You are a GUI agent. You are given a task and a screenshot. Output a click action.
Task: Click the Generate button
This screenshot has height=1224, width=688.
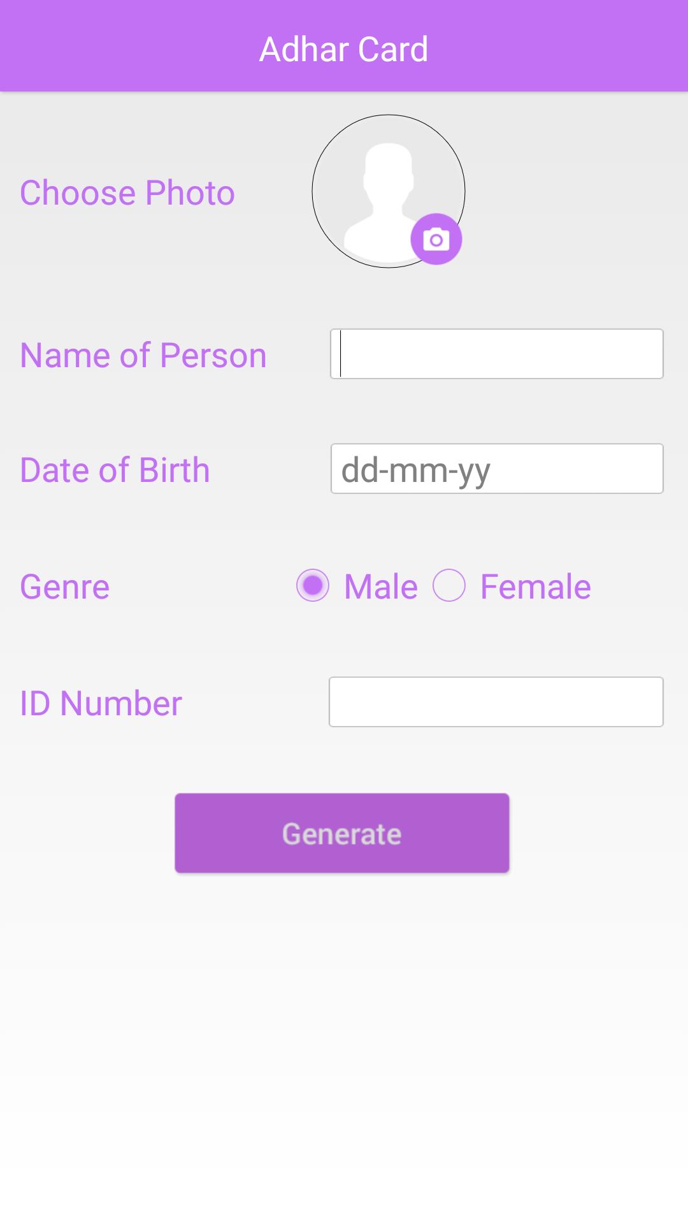[x=342, y=833]
